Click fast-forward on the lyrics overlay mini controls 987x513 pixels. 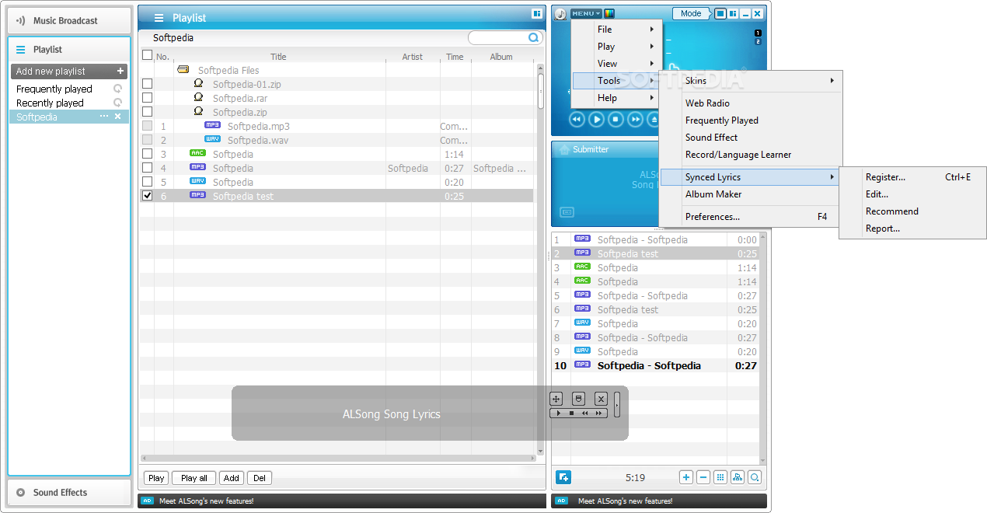[599, 414]
